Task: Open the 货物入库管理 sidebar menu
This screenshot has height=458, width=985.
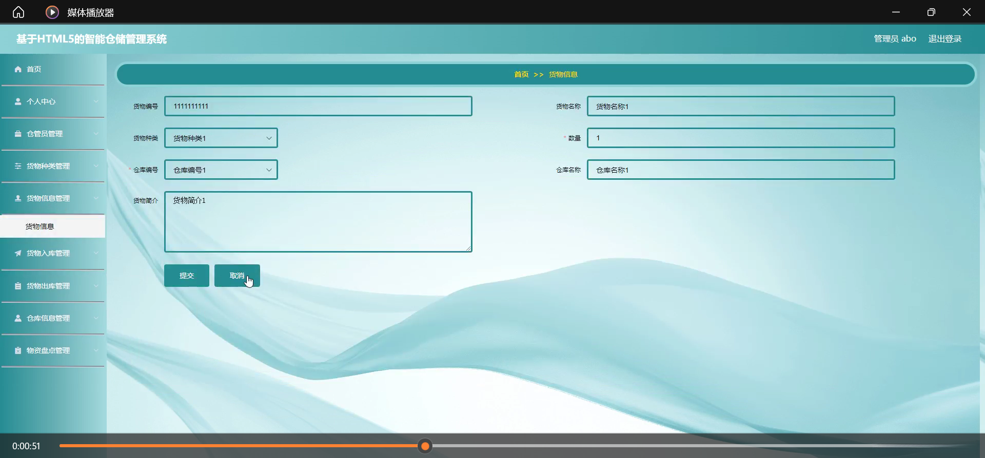Action: [53, 253]
